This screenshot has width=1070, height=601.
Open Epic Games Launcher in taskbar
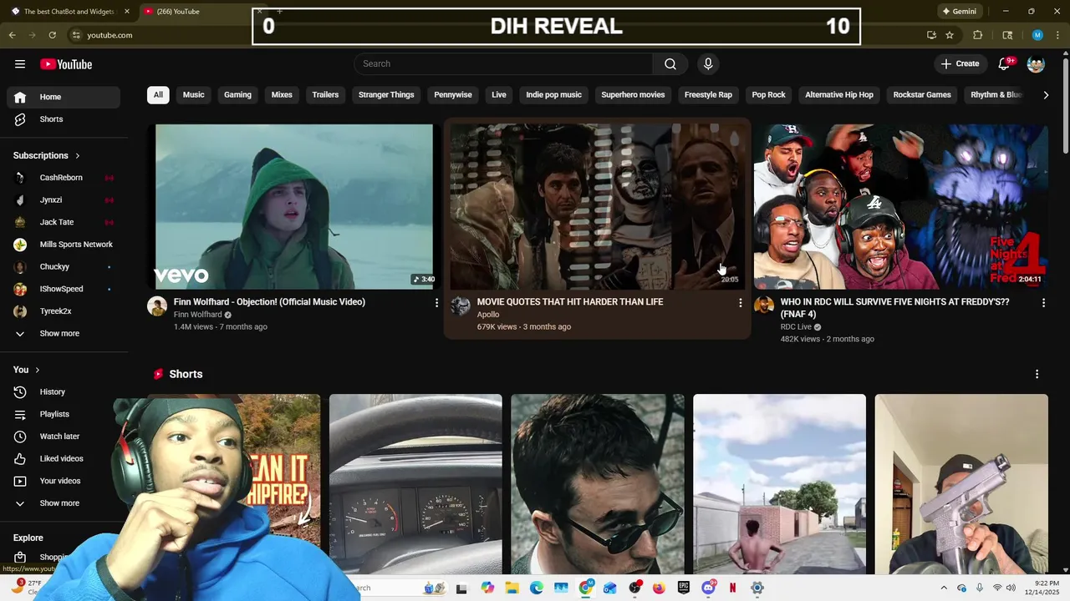[684, 588]
